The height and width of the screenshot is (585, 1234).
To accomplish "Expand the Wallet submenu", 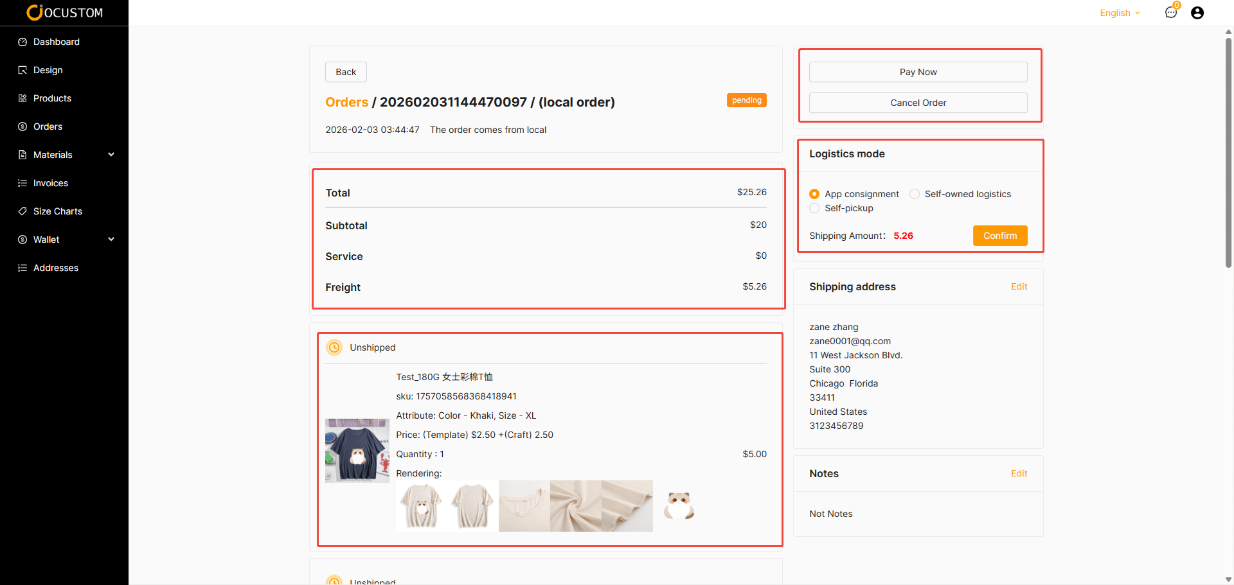I will pyautogui.click(x=111, y=240).
